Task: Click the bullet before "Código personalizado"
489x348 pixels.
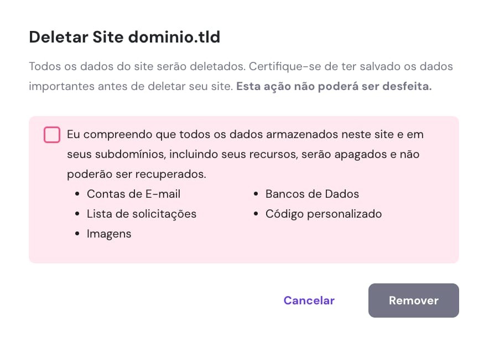Action: click(x=256, y=214)
